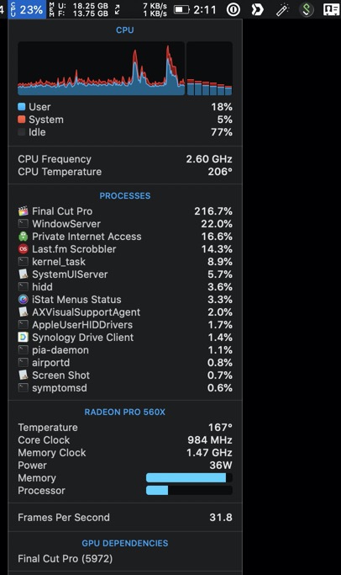Click Final Cut Pro (5972) GPU dependency
This screenshot has height=575, width=341.
pos(66,559)
